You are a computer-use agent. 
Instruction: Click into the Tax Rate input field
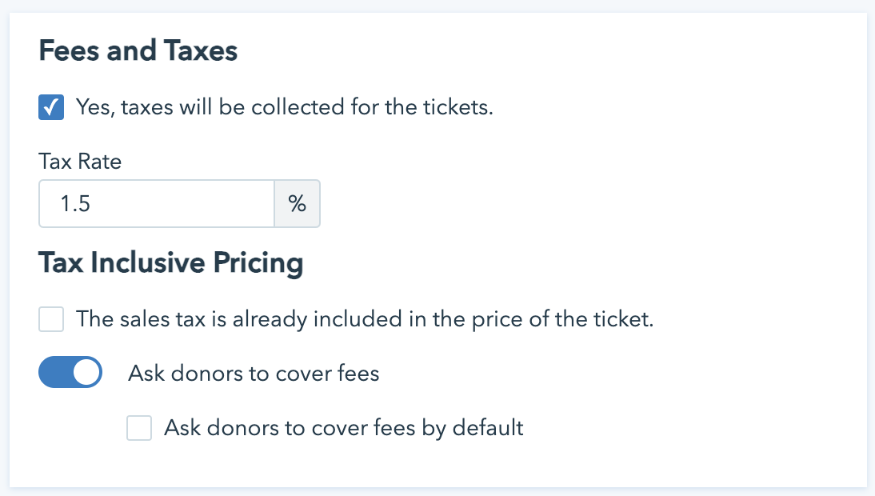(x=157, y=204)
